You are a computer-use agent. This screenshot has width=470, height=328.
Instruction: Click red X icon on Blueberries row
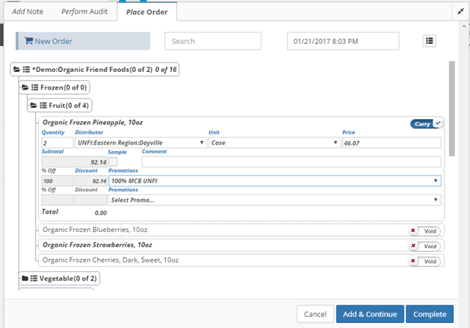point(413,230)
